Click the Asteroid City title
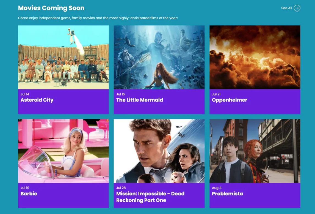 click(x=37, y=100)
